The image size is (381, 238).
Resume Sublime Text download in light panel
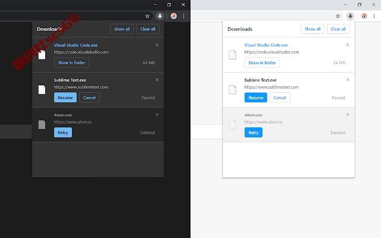tap(256, 98)
